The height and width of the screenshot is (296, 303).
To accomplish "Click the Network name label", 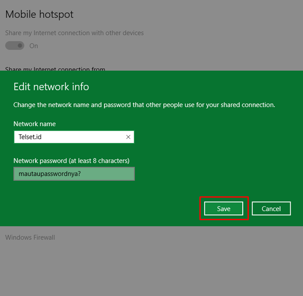I will [34, 124].
